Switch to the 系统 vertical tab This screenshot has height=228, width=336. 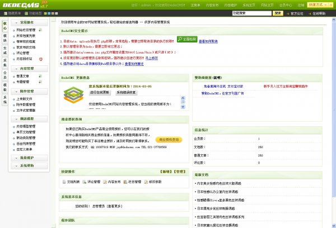[x=4, y=99]
